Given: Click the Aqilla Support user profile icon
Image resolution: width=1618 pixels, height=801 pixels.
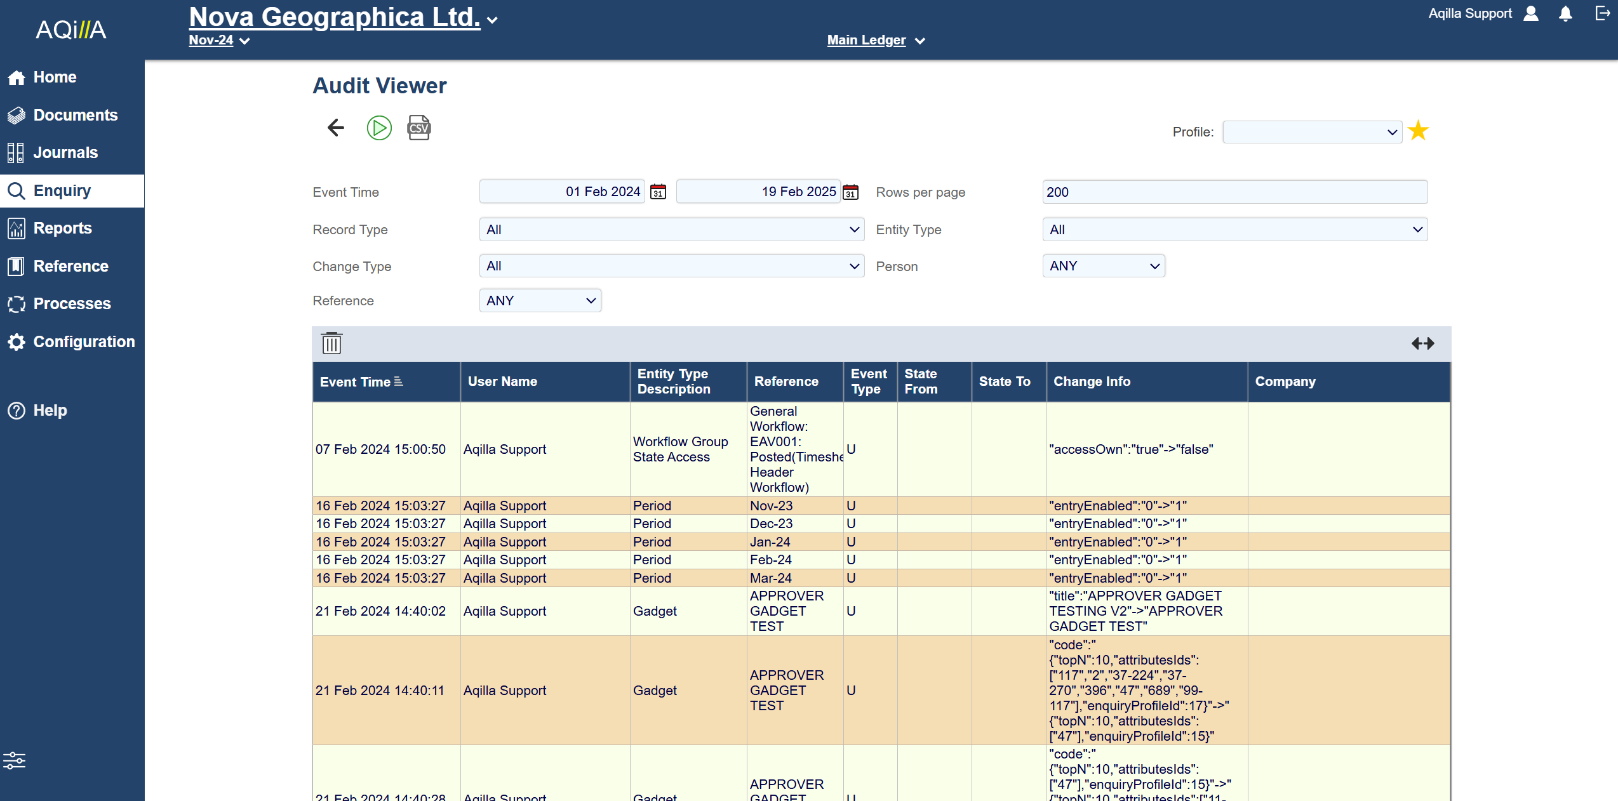Looking at the screenshot, I should click(1532, 13).
